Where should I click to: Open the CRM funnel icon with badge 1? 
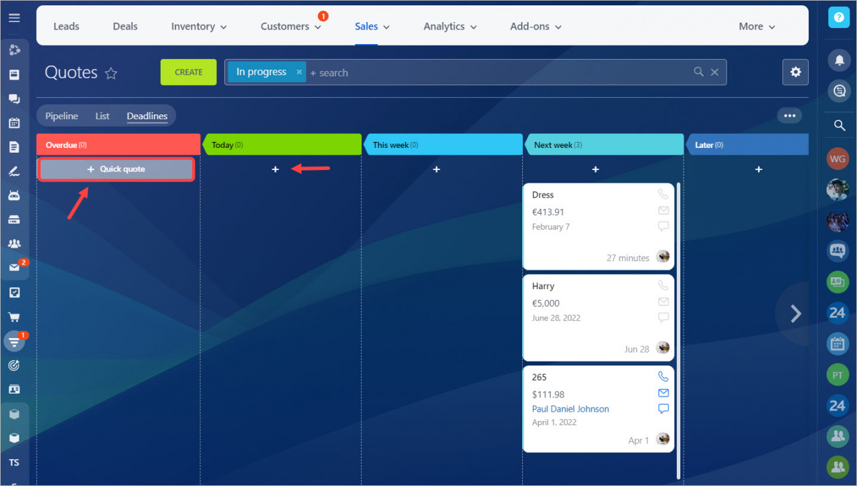tap(14, 341)
